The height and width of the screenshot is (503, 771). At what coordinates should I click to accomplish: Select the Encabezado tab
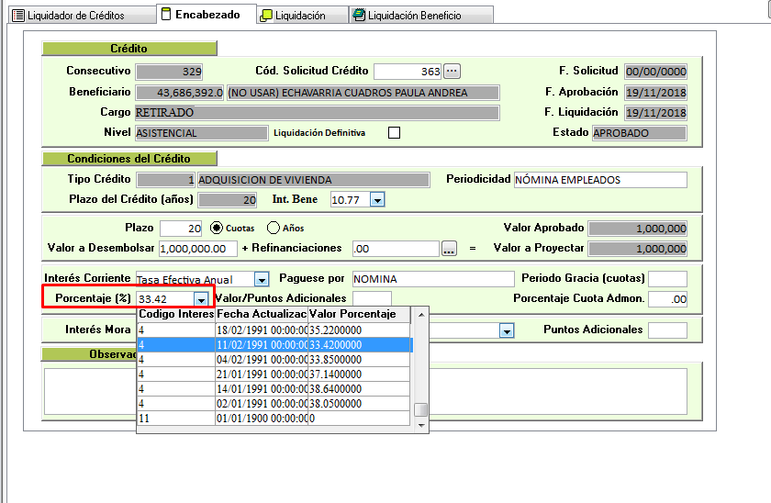[199, 15]
